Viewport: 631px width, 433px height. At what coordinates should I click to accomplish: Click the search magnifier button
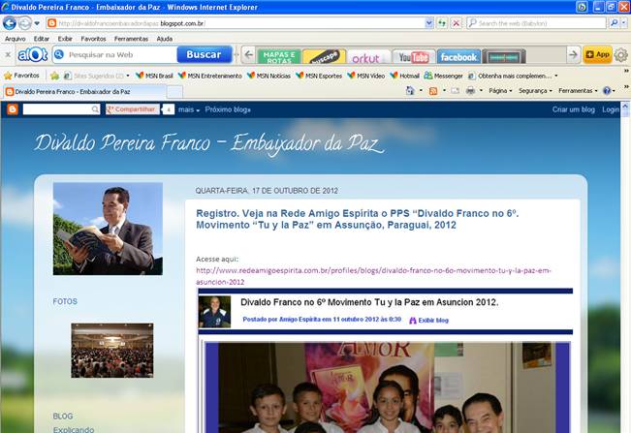pyautogui.click(x=615, y=23)
